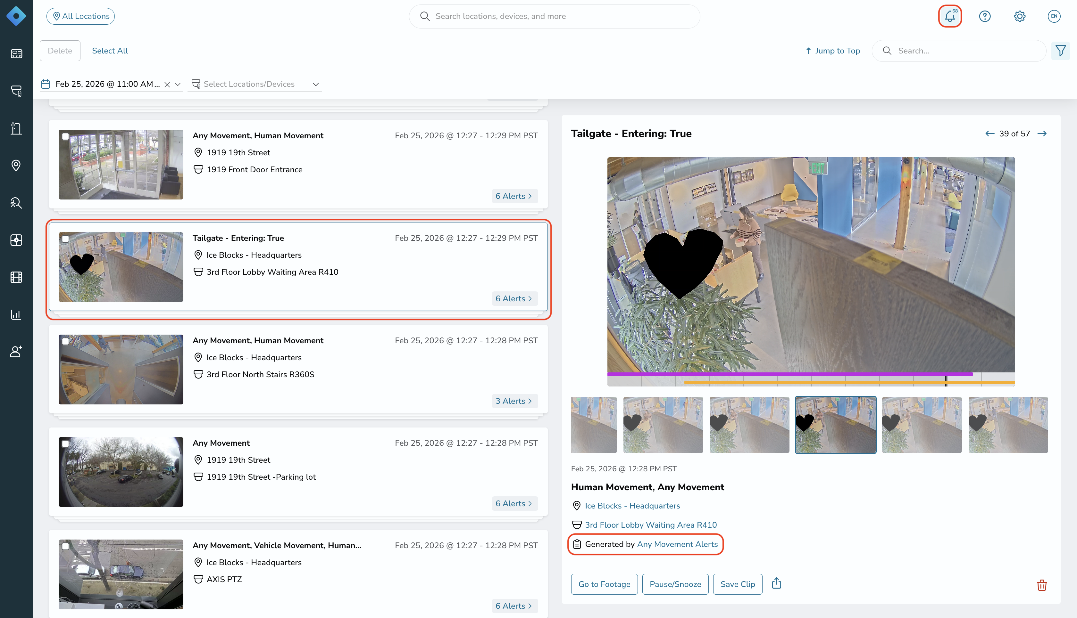Check the 1919 Front Door Entrance alert checkbox
This screenshot has width=1077, height=618.
(x=65, y=137)
